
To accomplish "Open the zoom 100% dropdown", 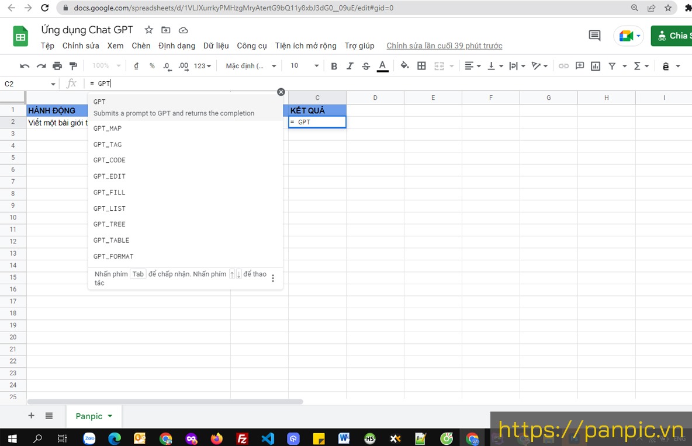I will point(106,65).
